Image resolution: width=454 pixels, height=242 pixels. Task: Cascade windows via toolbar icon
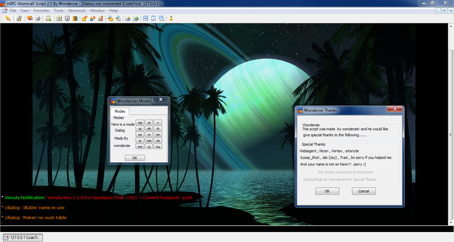pos(162,18)
